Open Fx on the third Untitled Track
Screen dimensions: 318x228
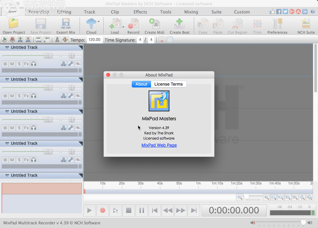tap(26, 128)
